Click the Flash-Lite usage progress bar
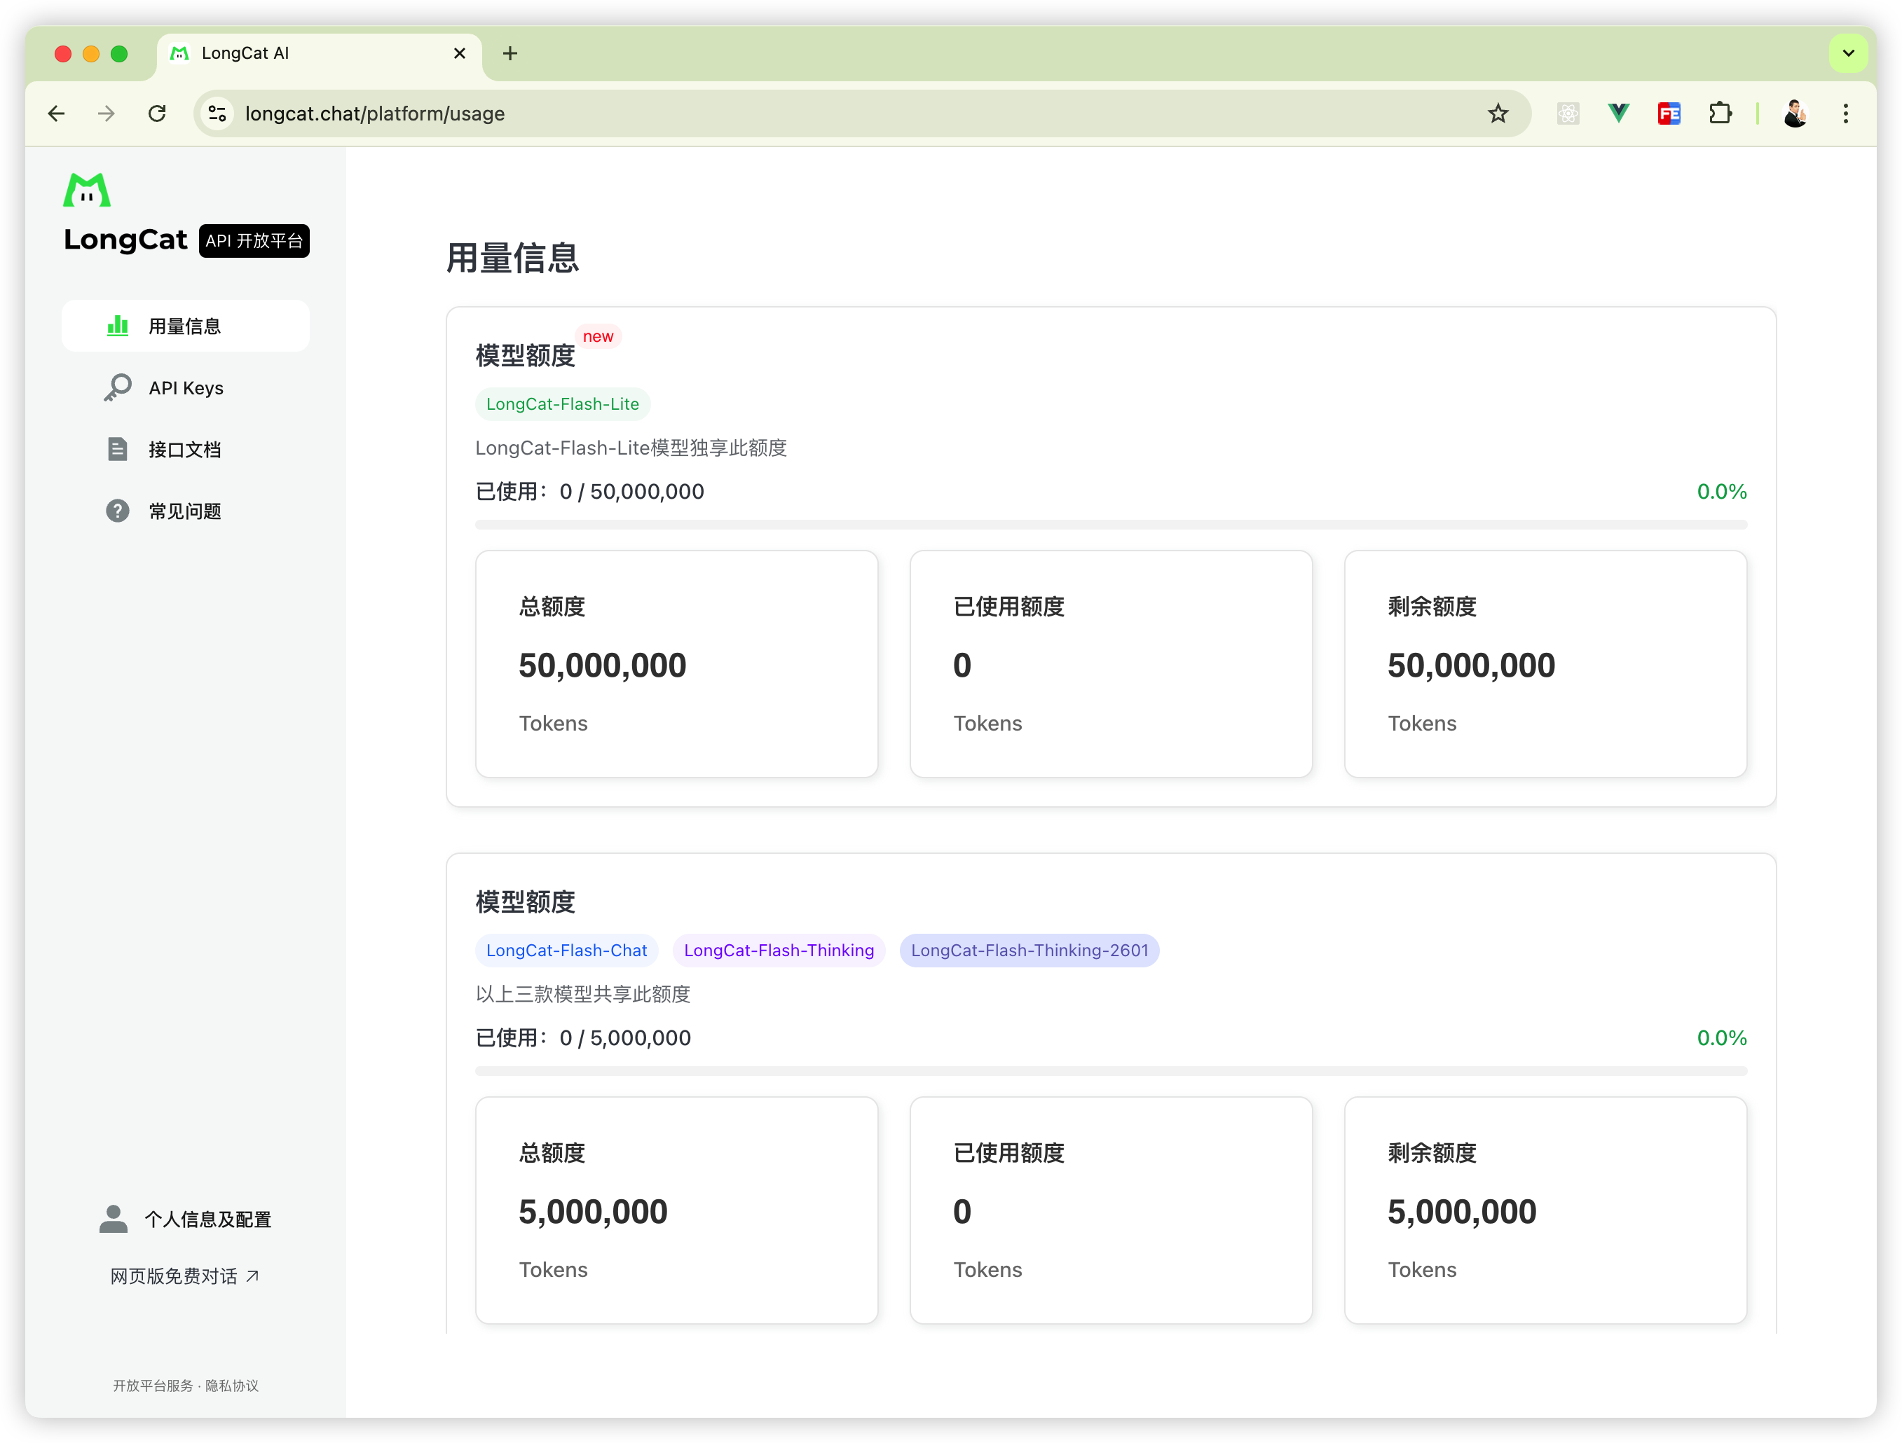 pos(1110,524)
